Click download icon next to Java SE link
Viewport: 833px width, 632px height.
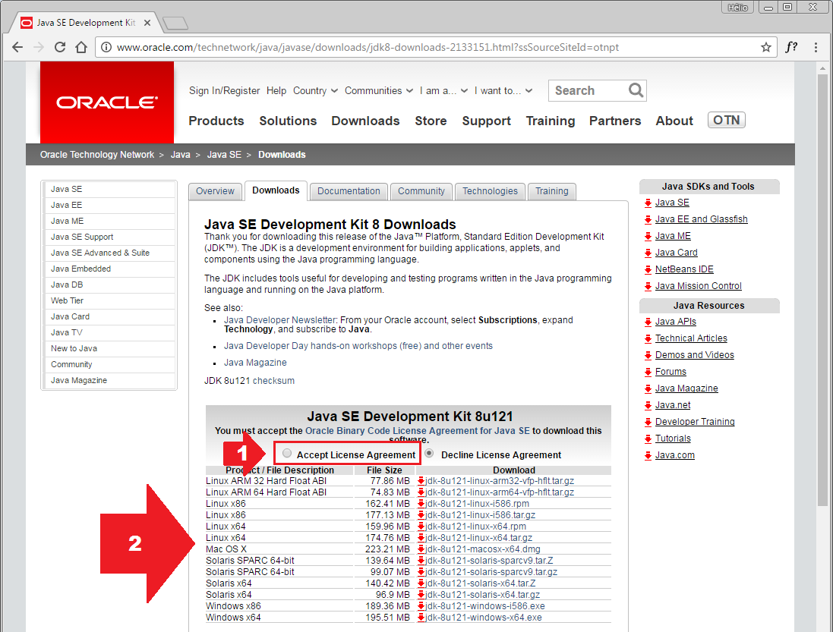point(648,203)
